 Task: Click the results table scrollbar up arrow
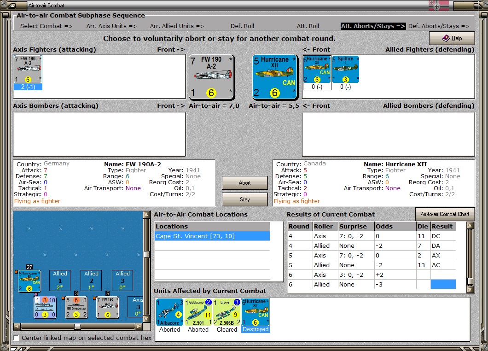coord(470,225)
